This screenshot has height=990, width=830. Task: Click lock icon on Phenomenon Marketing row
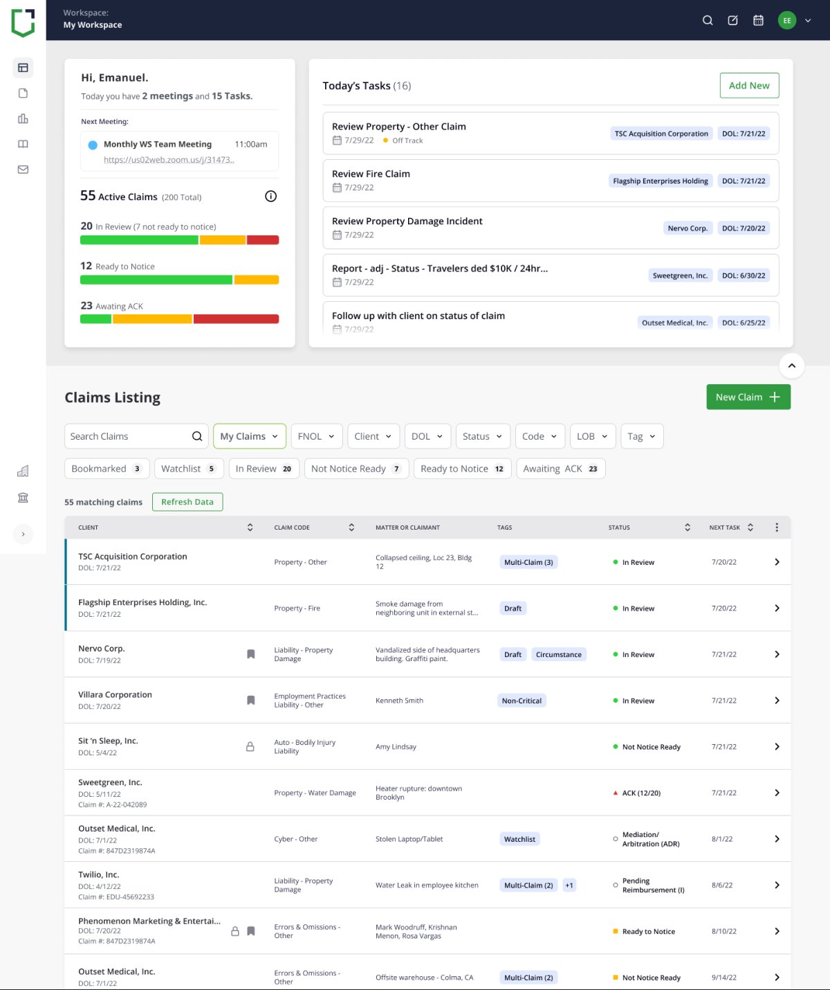(x=235, y=931)
